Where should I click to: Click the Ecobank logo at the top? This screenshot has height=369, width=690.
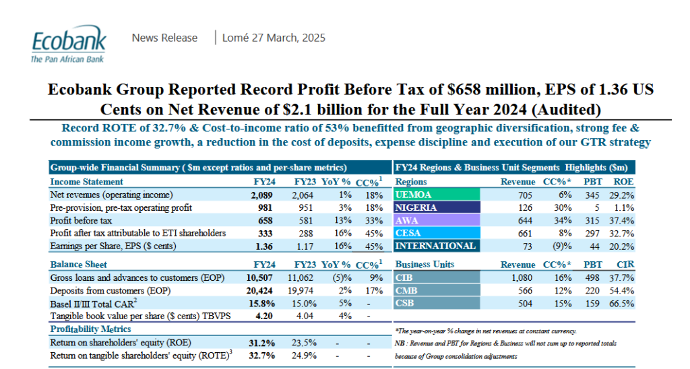(68, 44)
